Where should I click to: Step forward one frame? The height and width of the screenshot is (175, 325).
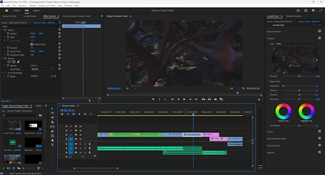pos(190,99)
